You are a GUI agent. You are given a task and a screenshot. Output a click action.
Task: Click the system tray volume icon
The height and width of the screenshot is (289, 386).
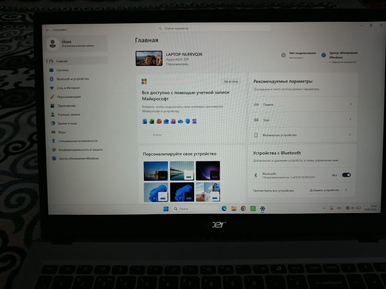[352, 208]
